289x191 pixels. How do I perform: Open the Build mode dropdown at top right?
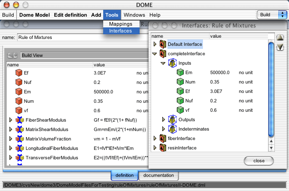pos(272,15)
